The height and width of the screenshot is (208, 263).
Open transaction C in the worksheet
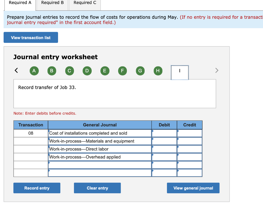(69, 71)
